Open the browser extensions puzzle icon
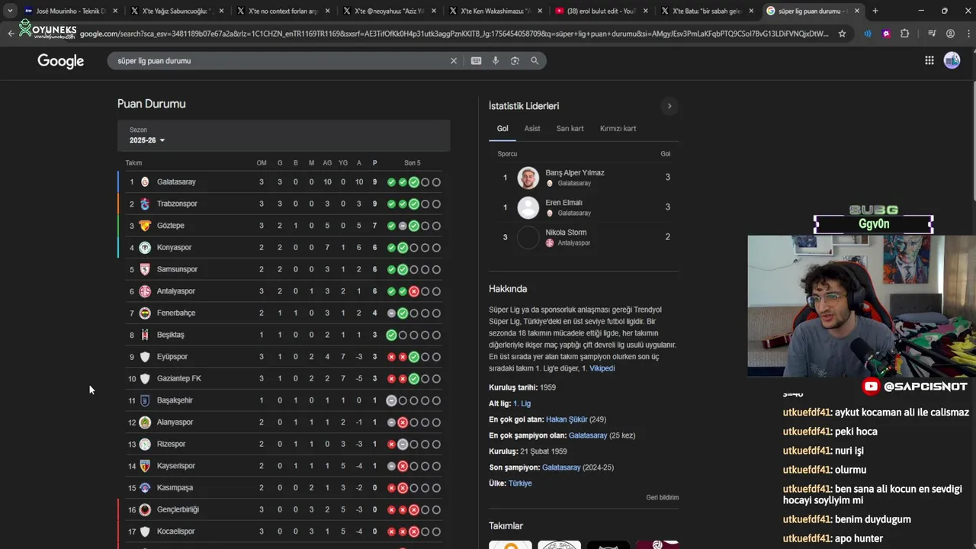976x549 pixels. click(x=905, y=34)
